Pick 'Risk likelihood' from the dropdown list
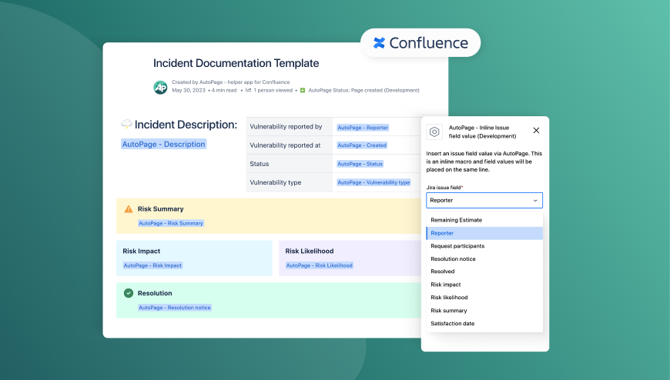Image resolution: width=670 pixels, height=380 pixels. [484, 297]
